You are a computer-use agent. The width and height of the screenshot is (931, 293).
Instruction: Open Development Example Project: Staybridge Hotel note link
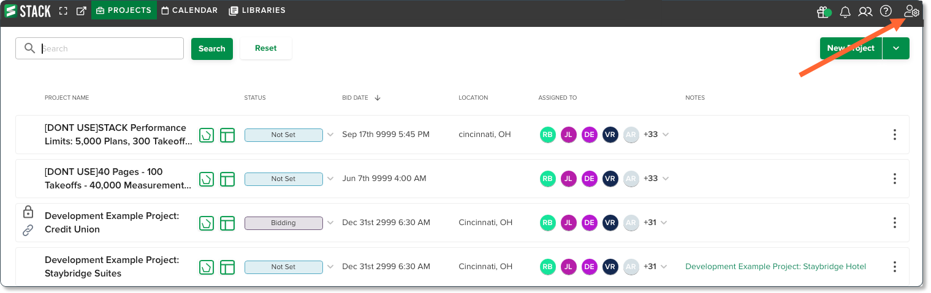point(775,267)
